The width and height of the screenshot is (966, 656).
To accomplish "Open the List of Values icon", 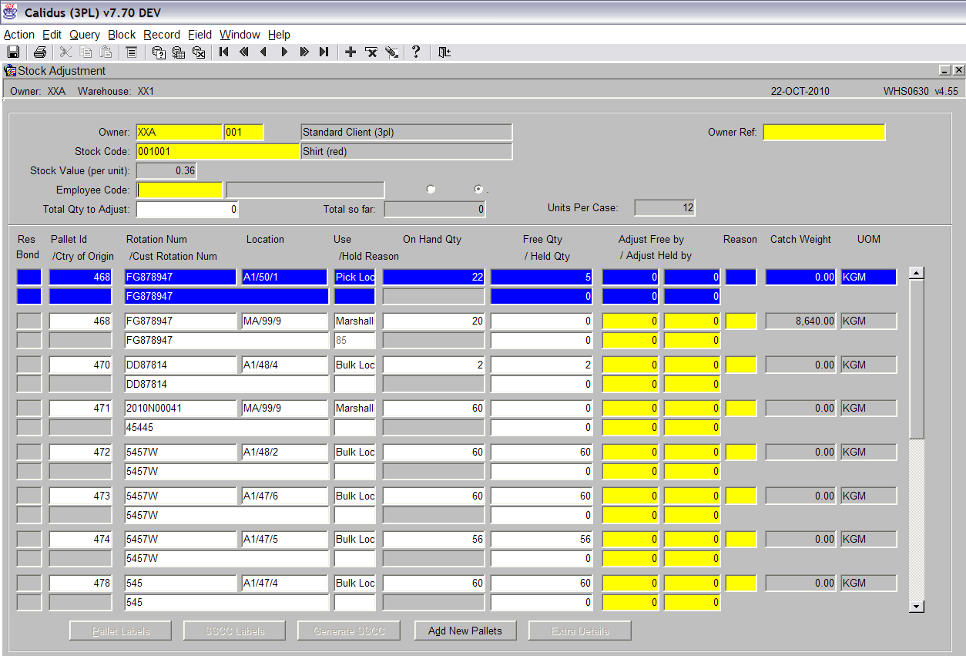I will [132, 52].
